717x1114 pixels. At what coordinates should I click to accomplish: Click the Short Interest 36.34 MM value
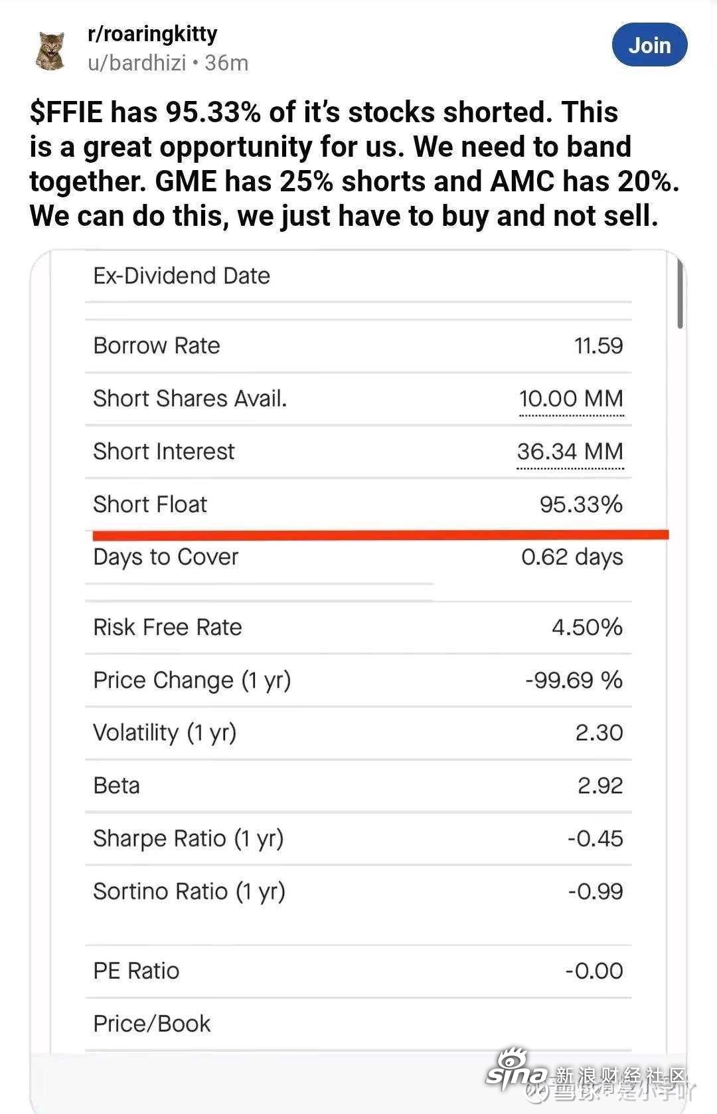(x=570, y=452)
